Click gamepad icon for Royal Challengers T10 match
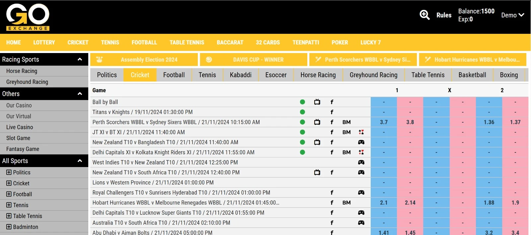 point(361,193)
